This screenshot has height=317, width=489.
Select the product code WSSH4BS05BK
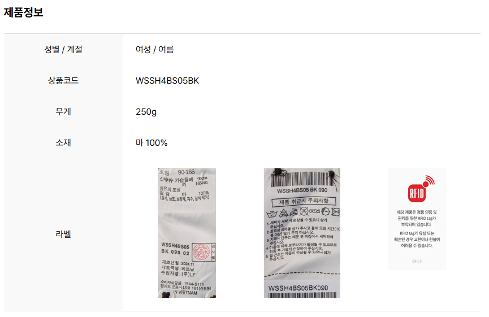point(167,81)
